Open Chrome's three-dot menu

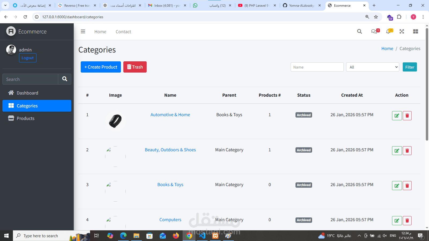pos(423,17)
